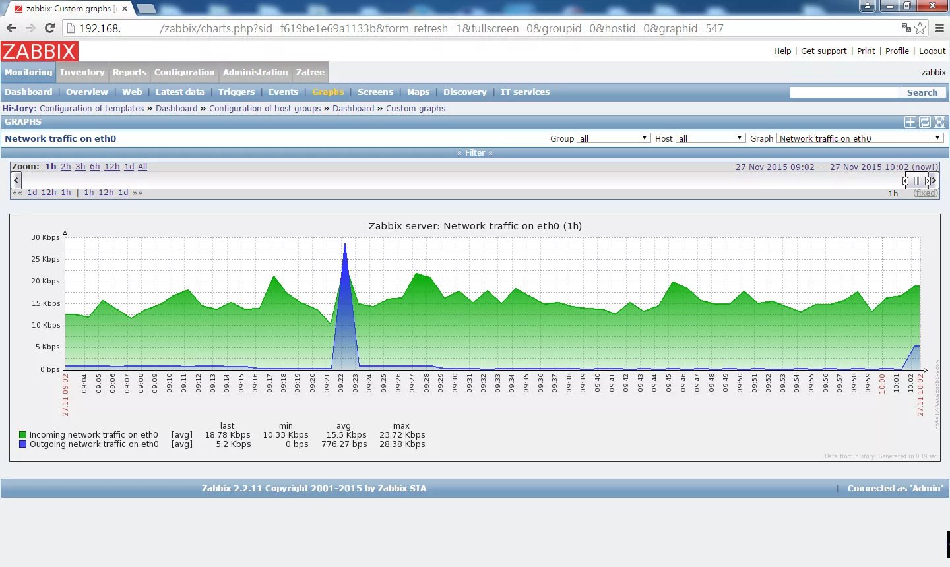
Task: Click the reset/refresh arrows icon in GRAPHS header
Action: click(925, 122)
